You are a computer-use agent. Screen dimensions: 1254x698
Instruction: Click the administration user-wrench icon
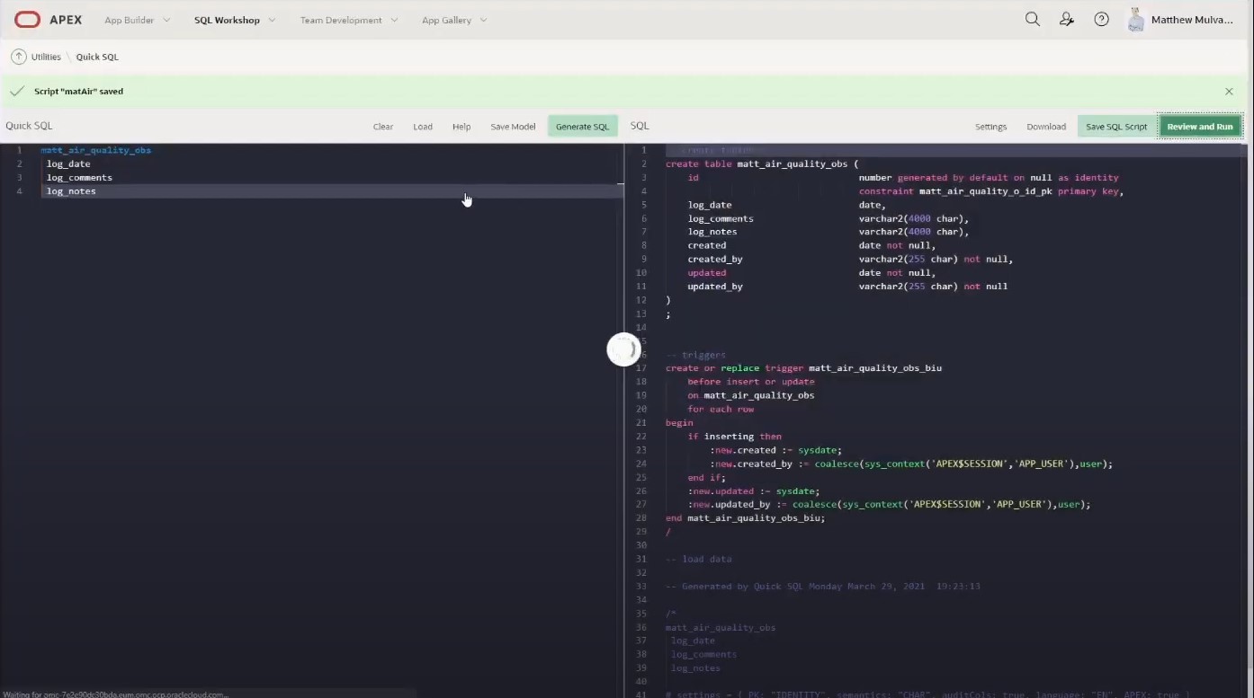click(x=1067, y=20)
